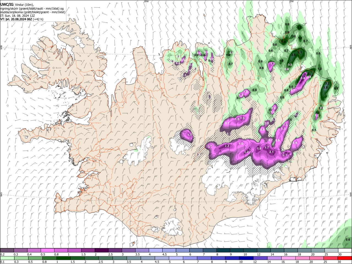Pick the lilac 14–16 swatch in the lower legend row
The image size is (352, 264).
click(x=274, y=258)
